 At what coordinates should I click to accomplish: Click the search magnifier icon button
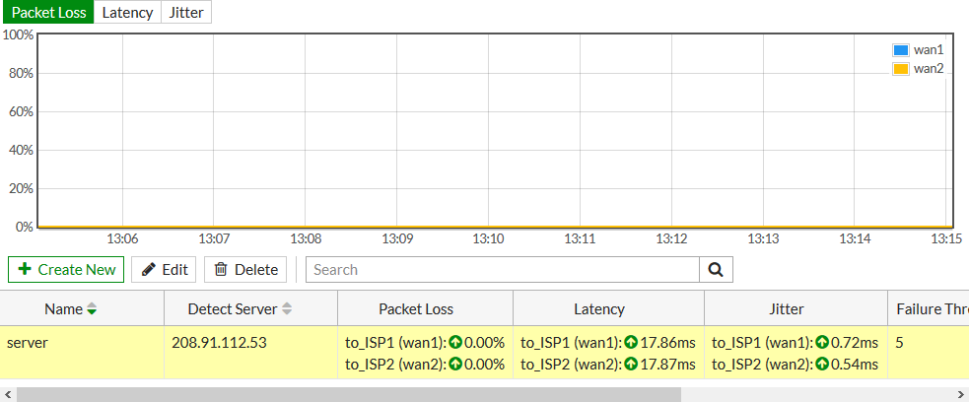coord(716,269)
